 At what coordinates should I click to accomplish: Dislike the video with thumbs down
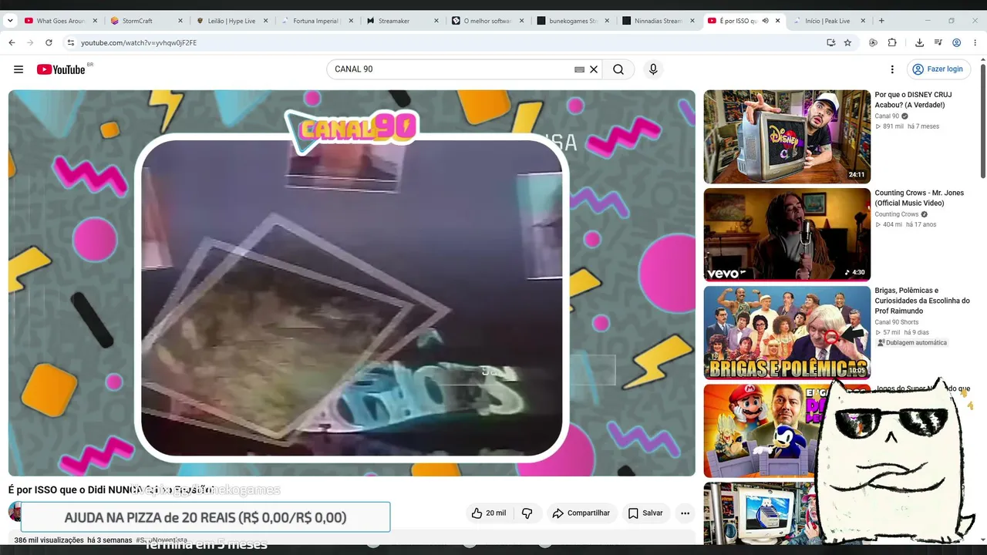pyautogui.click(x=527, y=513)
